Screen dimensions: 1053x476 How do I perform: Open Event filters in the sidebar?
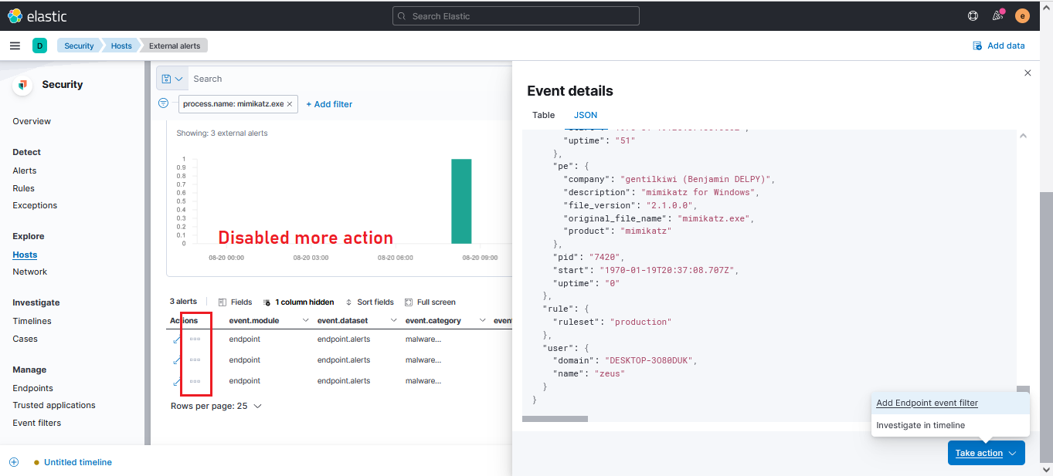36,423
